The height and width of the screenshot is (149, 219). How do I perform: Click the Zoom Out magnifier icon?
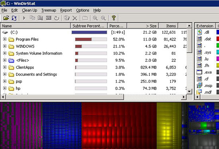pos(104,18)
